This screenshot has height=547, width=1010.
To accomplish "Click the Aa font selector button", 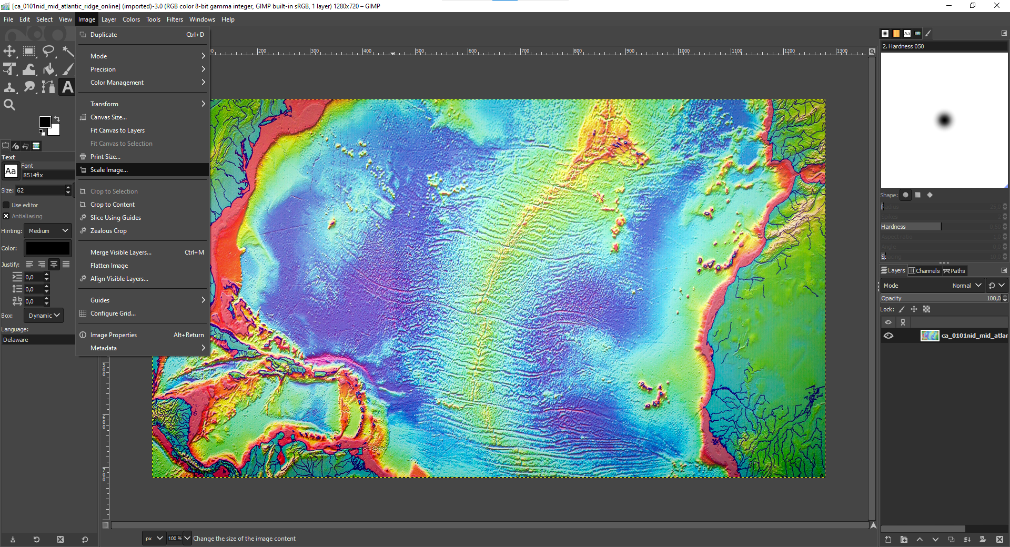I will tap(11, 171).
